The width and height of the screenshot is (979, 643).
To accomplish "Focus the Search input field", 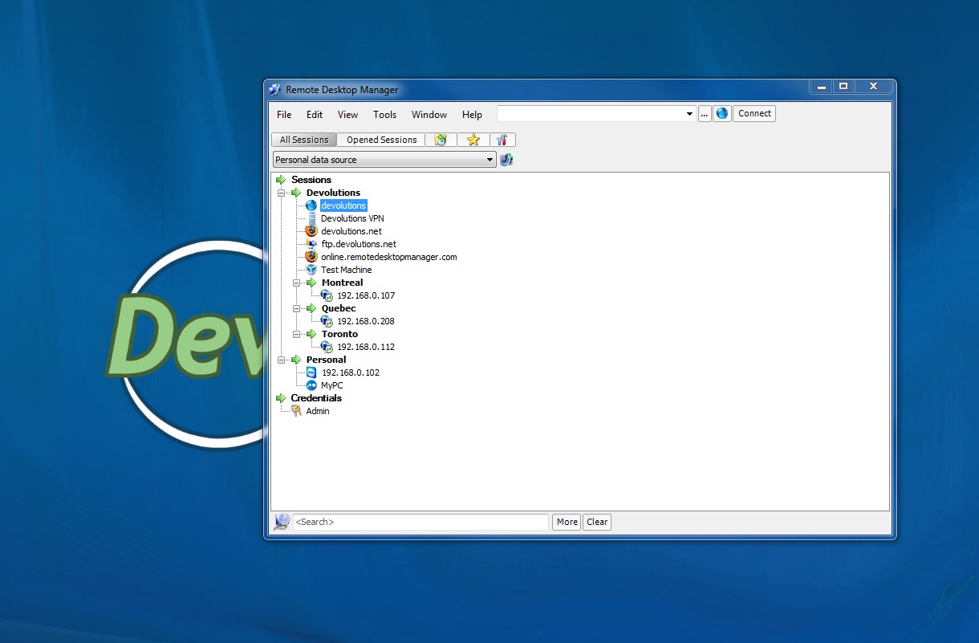I will (x=420, y=522).
